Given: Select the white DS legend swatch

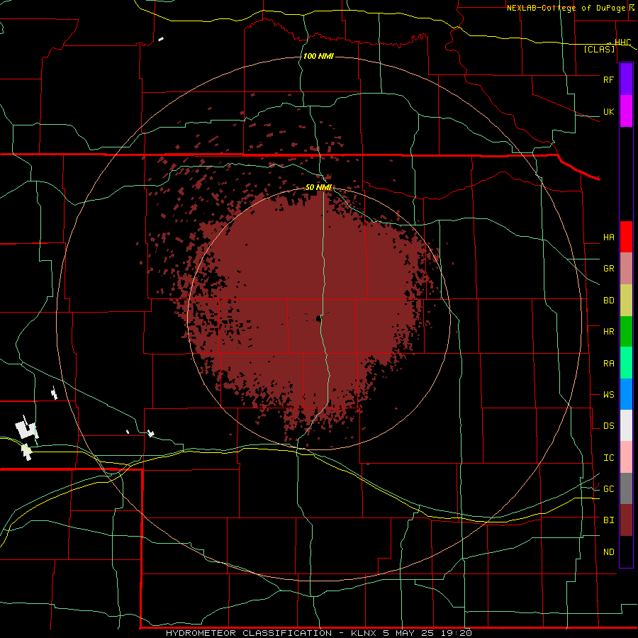Looking at the screenshot, I should (x=626, y=425).
